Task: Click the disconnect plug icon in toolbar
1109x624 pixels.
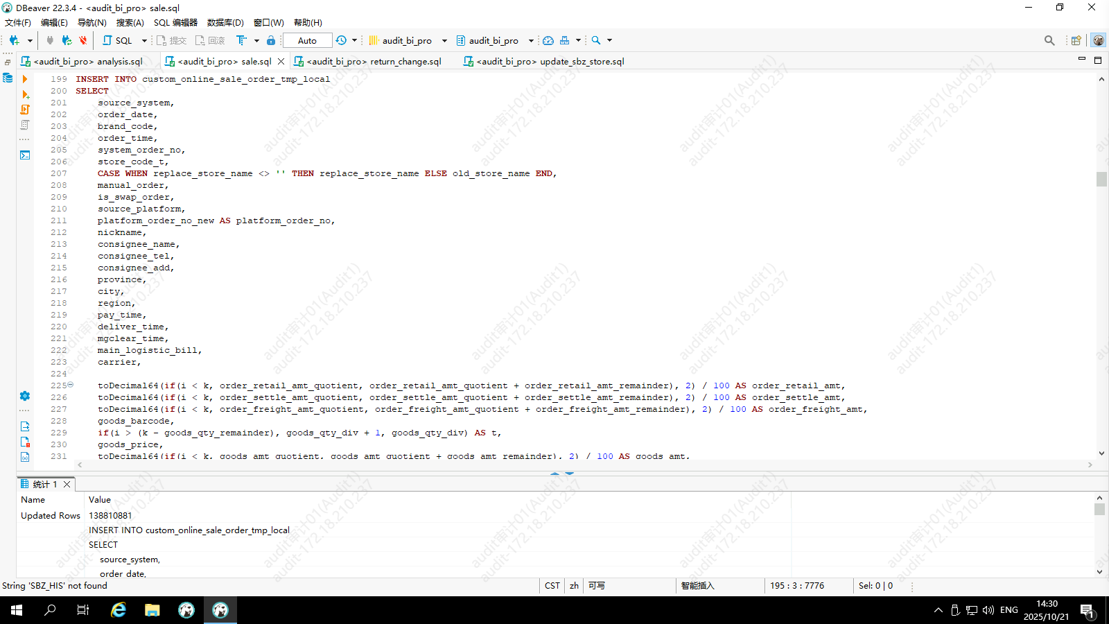Action: (83, 41)
